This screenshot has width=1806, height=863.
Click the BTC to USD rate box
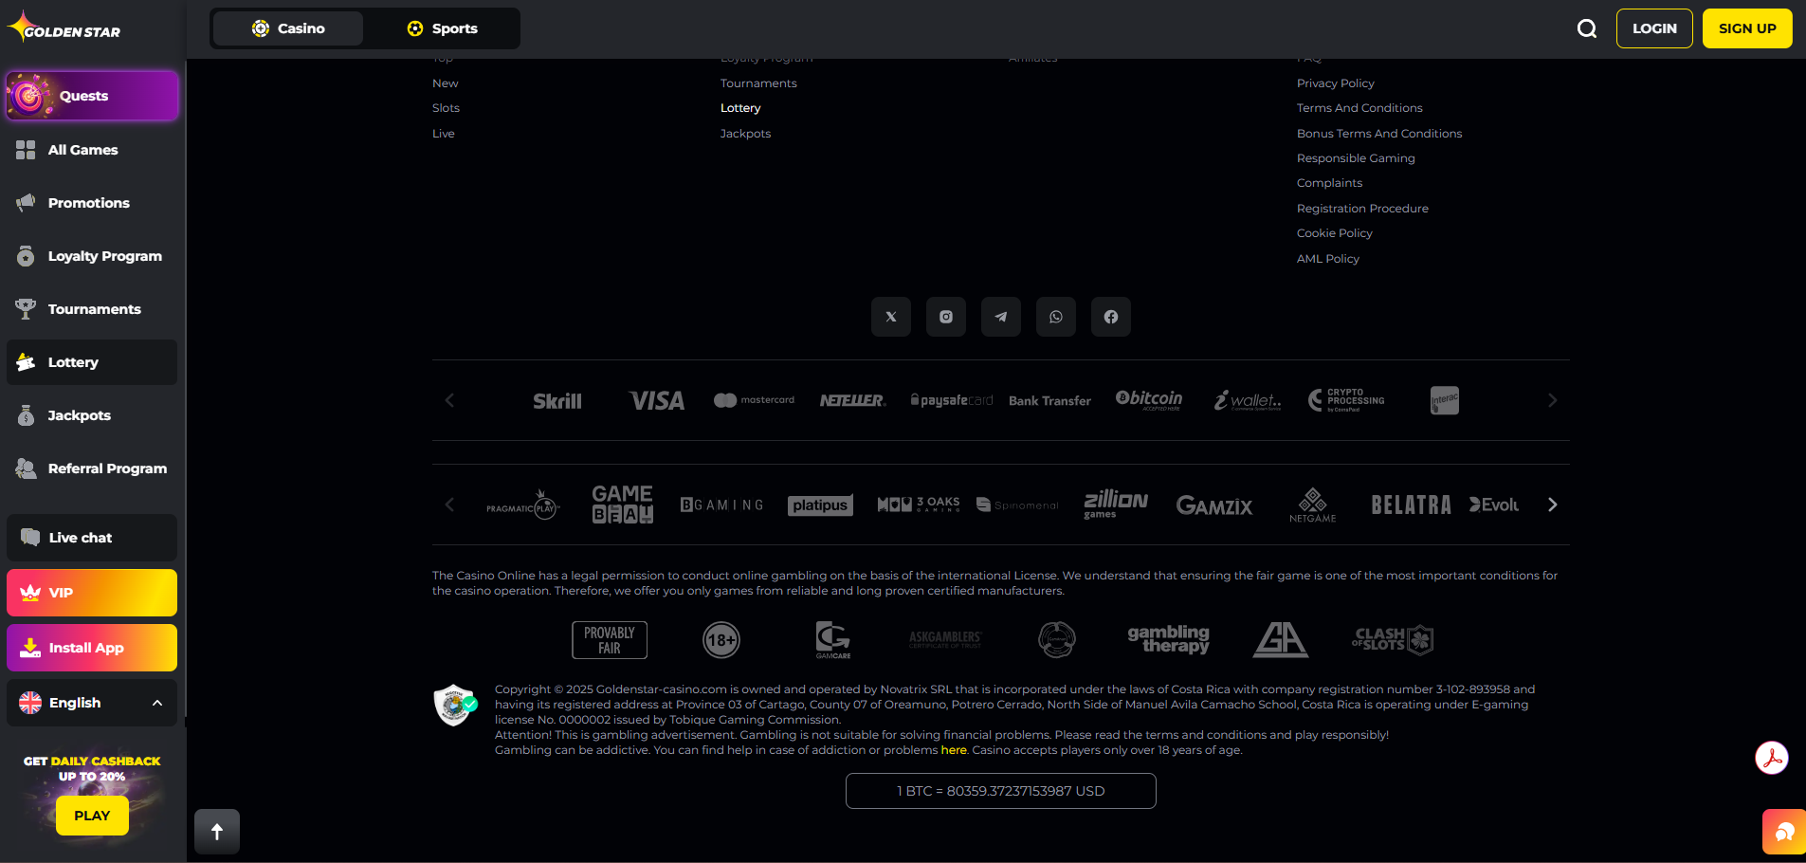(x=1001, y=791)
